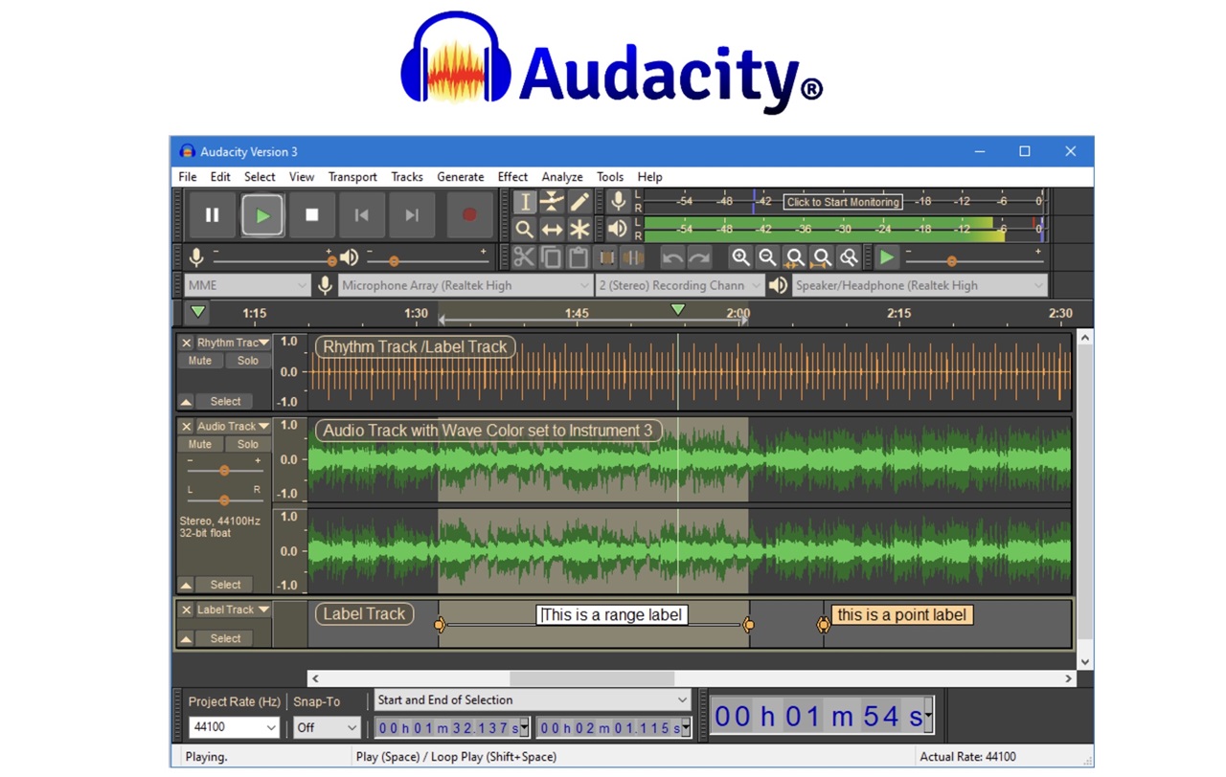Stop playback with the Stop button
Screen dimensions: 1226x777
[x=311, y=215]
